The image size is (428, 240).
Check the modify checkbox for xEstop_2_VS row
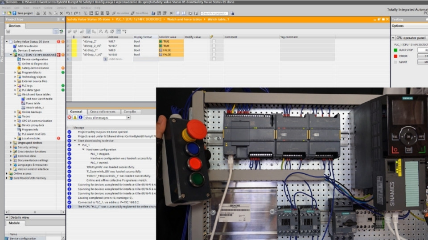[x=214, y=46]
